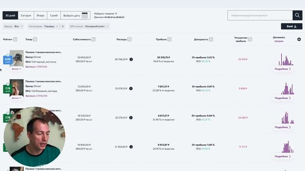Screen dimensions: 305x171
Task: Show expenses info for 56 796,25 ₽
Action: [x=131, y=59]
